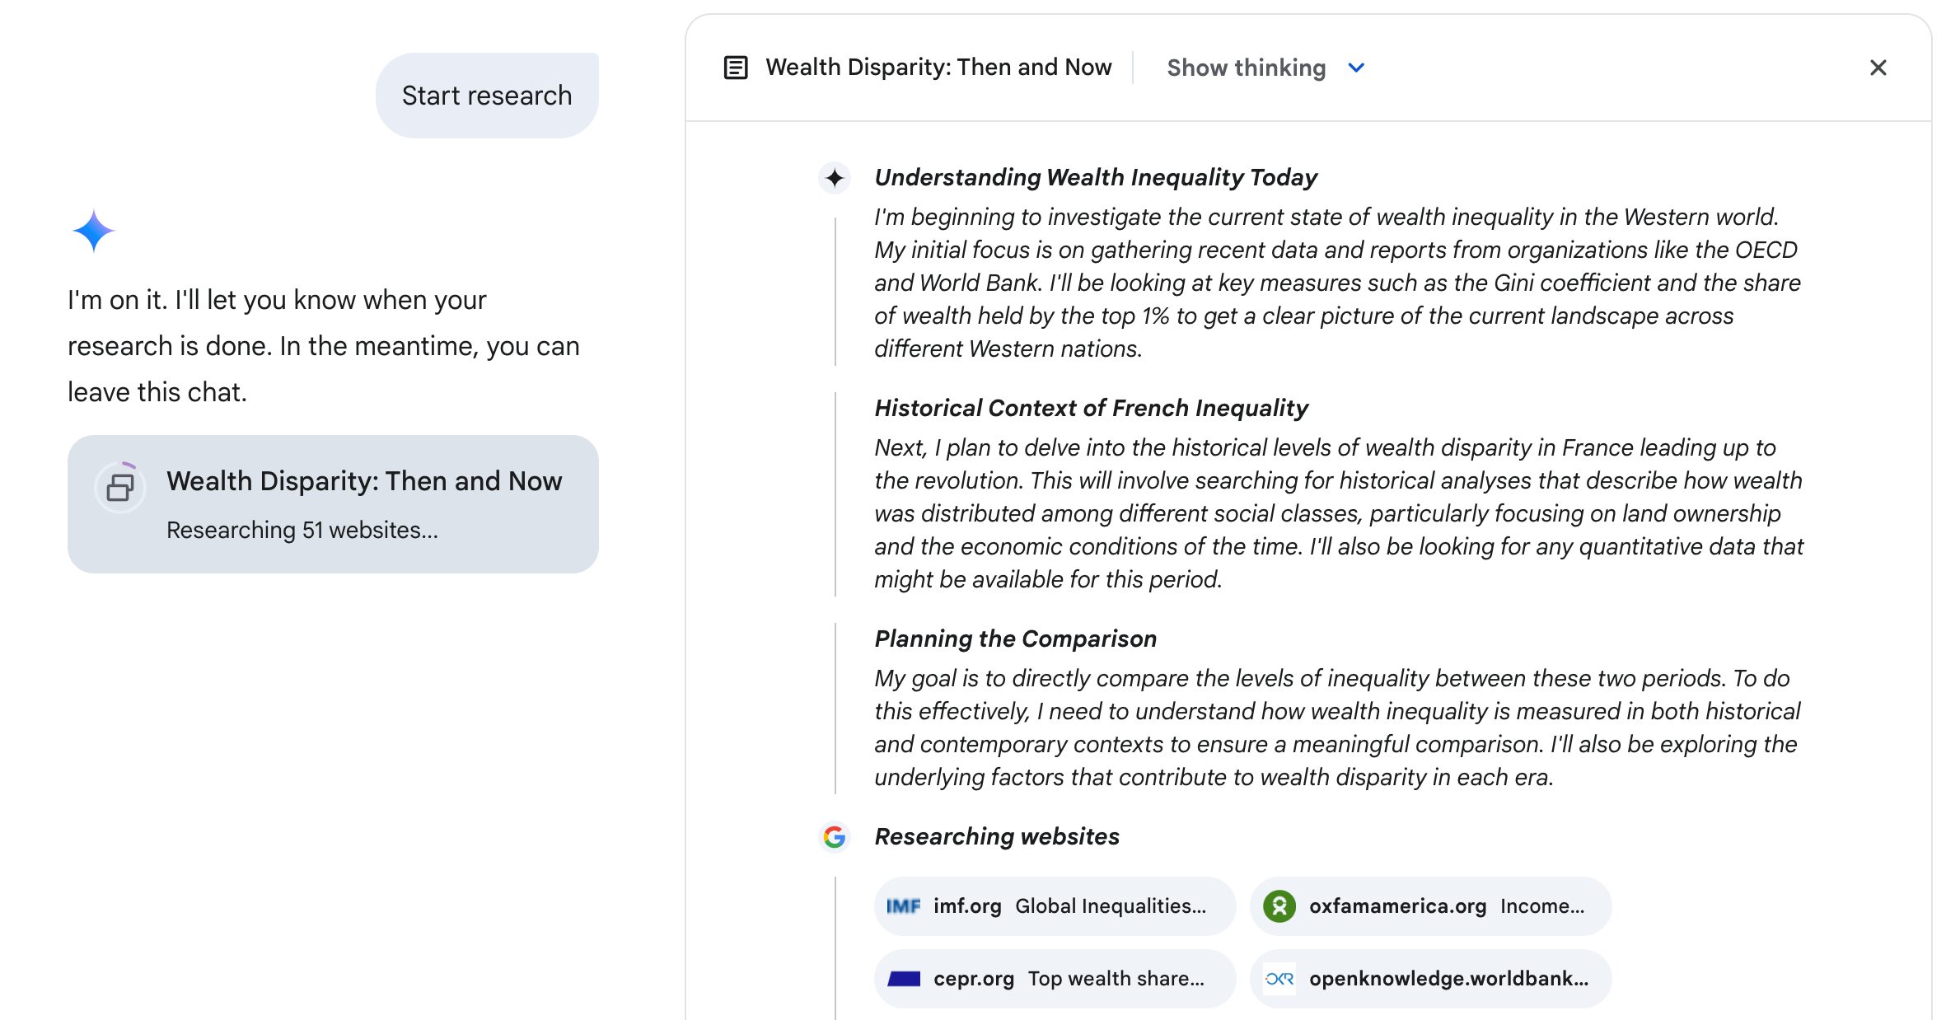Viewport: 1946px width, 1020px height.
Task: Expand the Show thinking chevron arrow
Action: [1356, 68]
